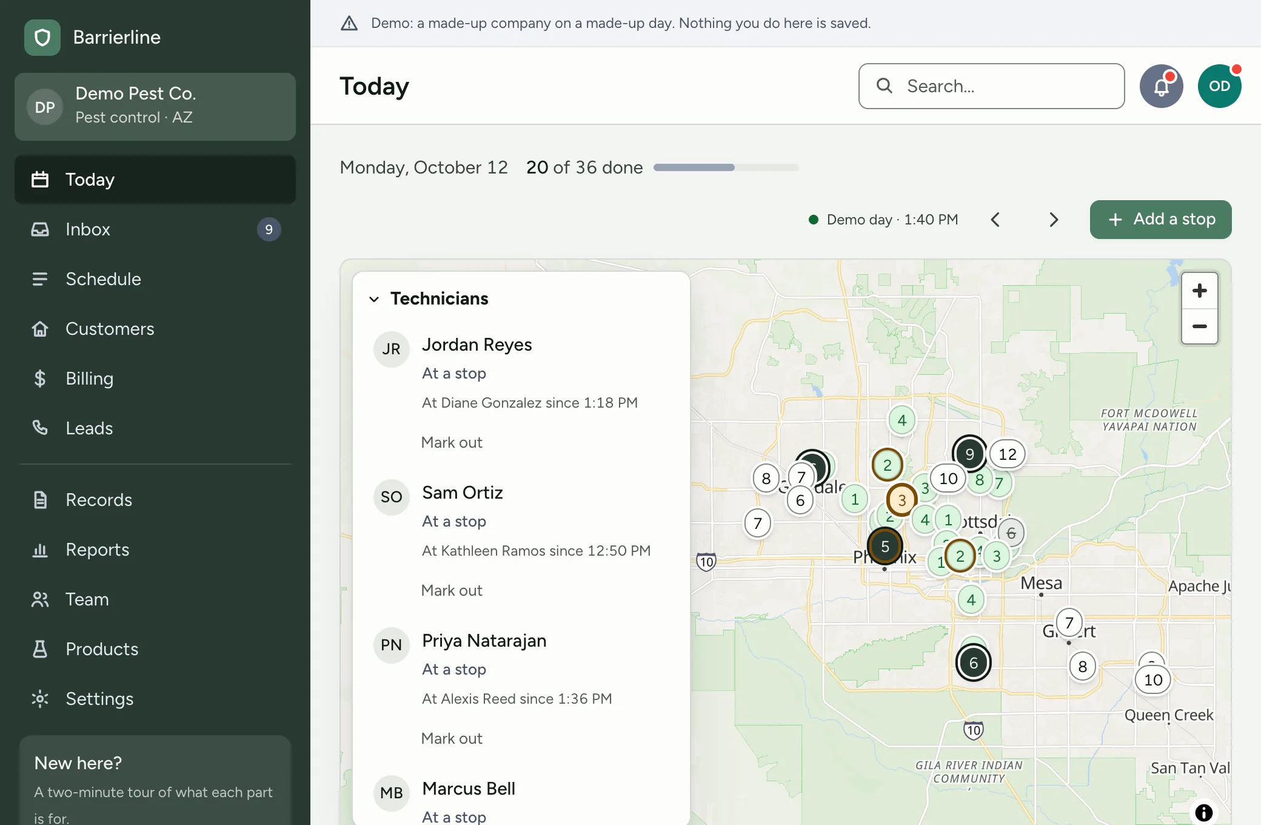
Task: Click "At Kathleen Ramos since 12:50 PM"
Action: click(x=536, y=551)
